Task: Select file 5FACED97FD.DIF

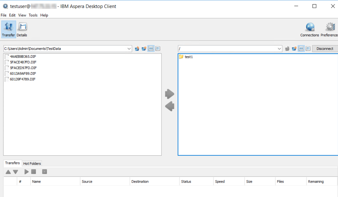Action: coord(21,68)
